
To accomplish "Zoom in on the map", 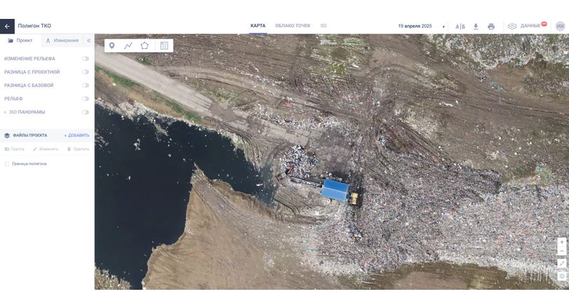I will click(x=562, y=242).
